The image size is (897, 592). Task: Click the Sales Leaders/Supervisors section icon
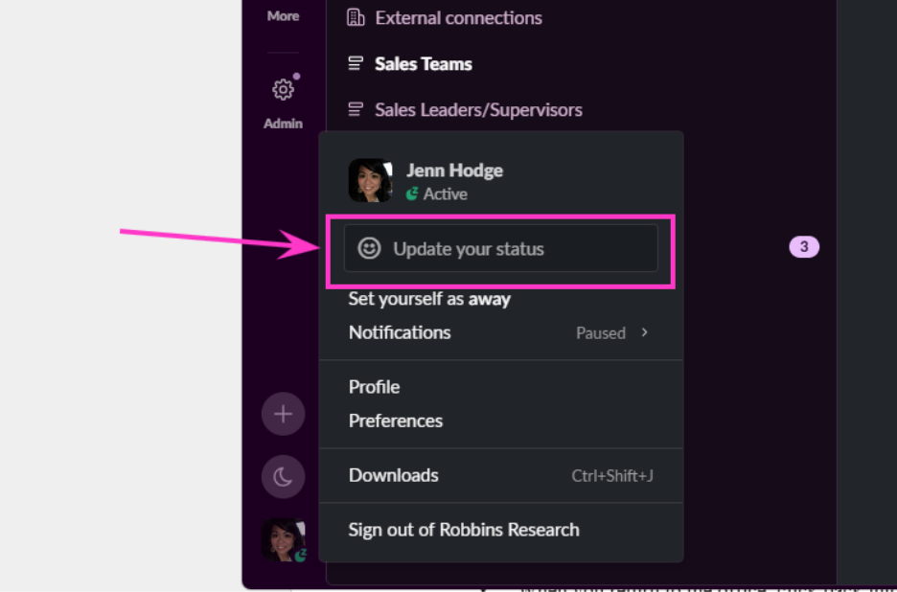[x=356, y=108]
